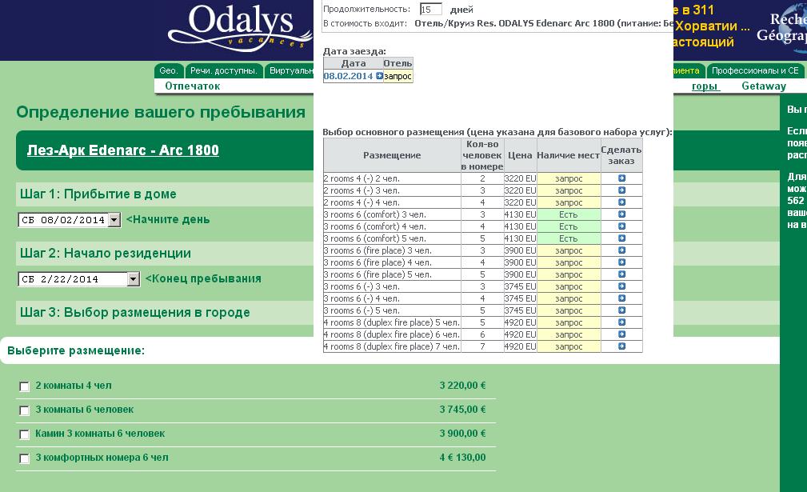This screenshot has width=807, height=492.
Task: Tick the "3 комнаты 6 человек" checkbox
Action: [24, 410]
